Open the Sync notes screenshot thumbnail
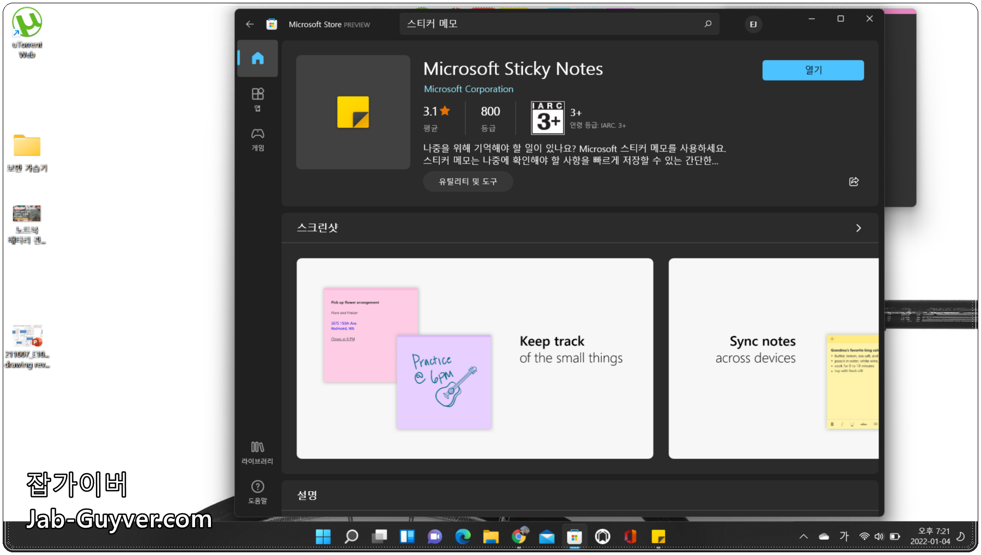The height and width of the screenshot is (555, 981). (773, 358)
